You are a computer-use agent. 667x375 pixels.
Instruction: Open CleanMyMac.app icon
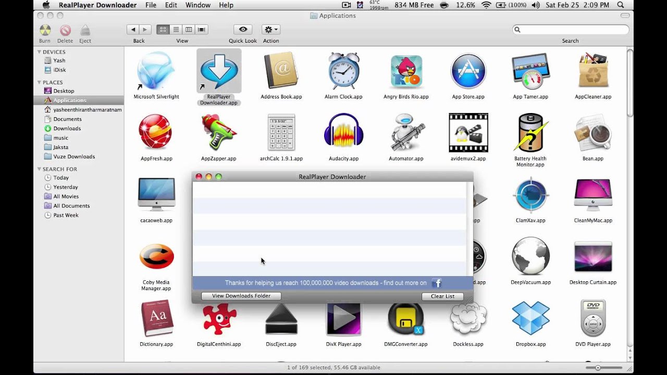[x=593, y=195]
